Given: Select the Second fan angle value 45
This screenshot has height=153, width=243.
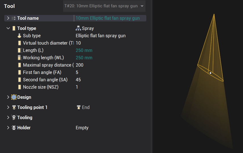Looking at the screenshot, I should pyautogui.click(x=78, y=80).
